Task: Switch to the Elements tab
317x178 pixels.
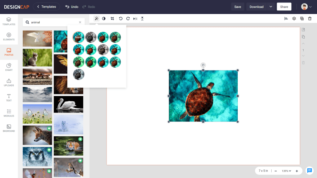Action: (9, 37)
